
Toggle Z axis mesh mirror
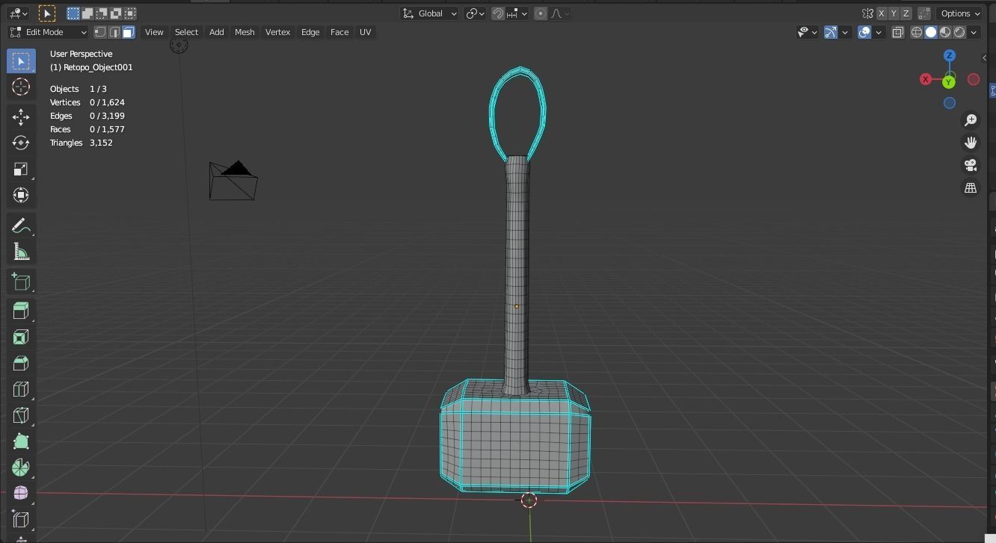[x=906, y=13]
